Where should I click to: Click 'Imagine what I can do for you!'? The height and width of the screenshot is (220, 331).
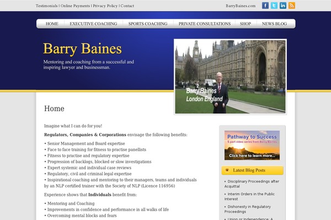(x=73, y=126)
